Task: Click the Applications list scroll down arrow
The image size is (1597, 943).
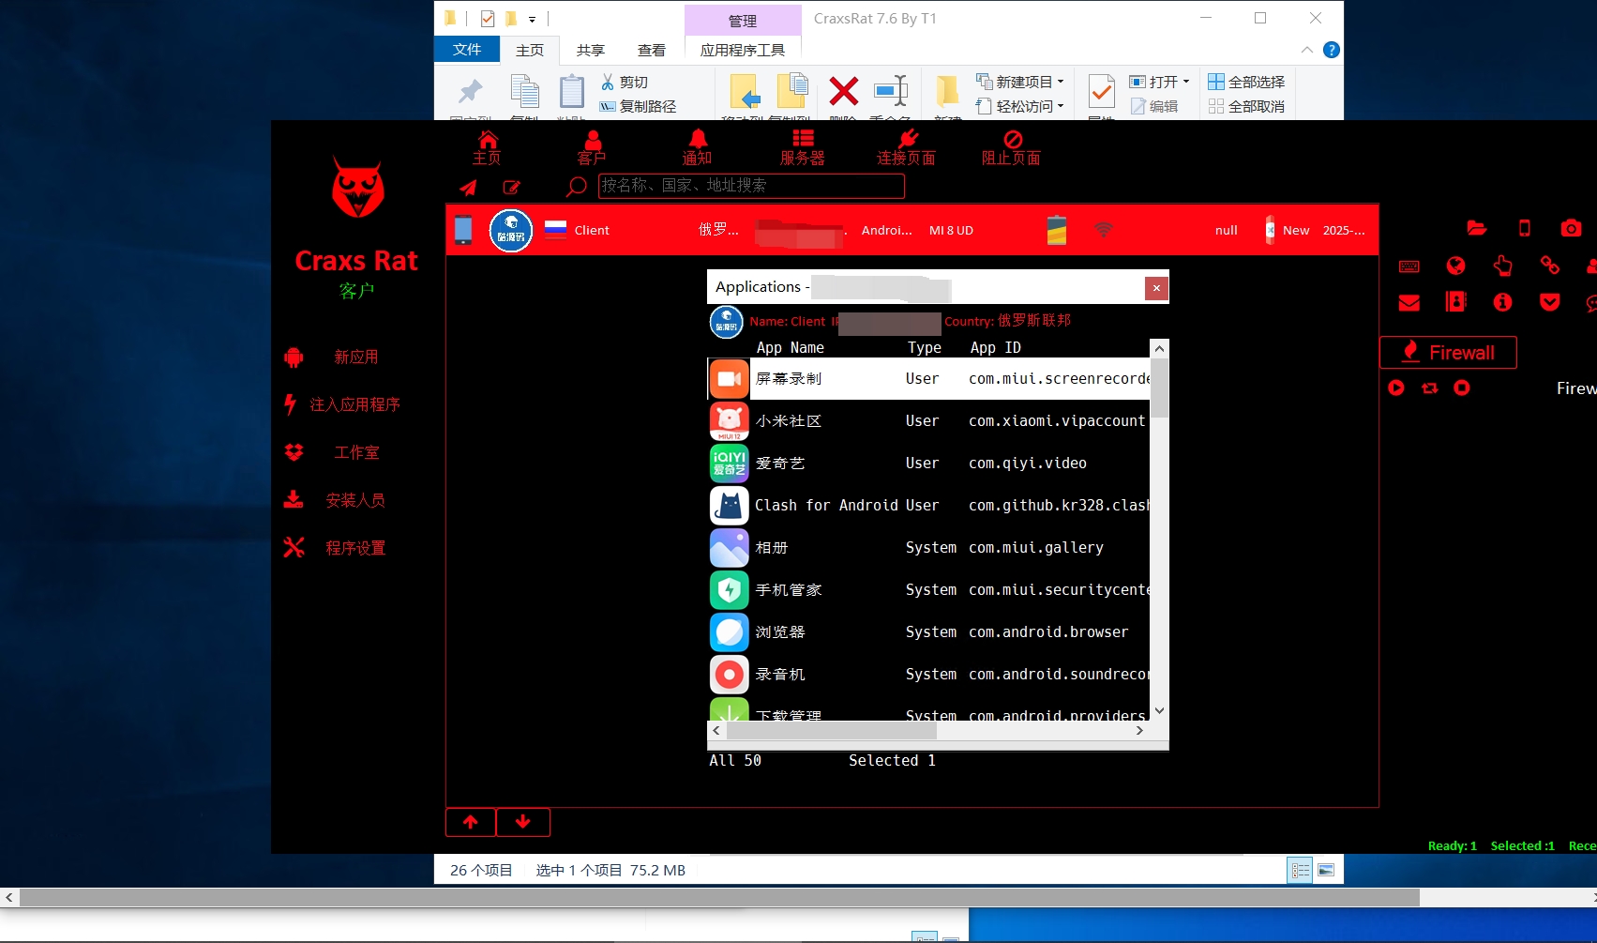Action: click(1160, 711)
